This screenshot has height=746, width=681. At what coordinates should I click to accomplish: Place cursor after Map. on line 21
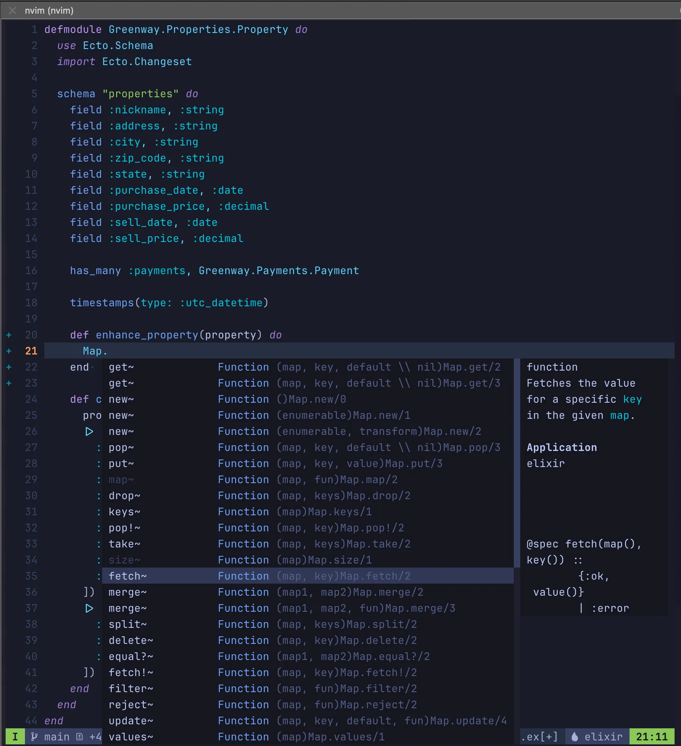[109, 351]
